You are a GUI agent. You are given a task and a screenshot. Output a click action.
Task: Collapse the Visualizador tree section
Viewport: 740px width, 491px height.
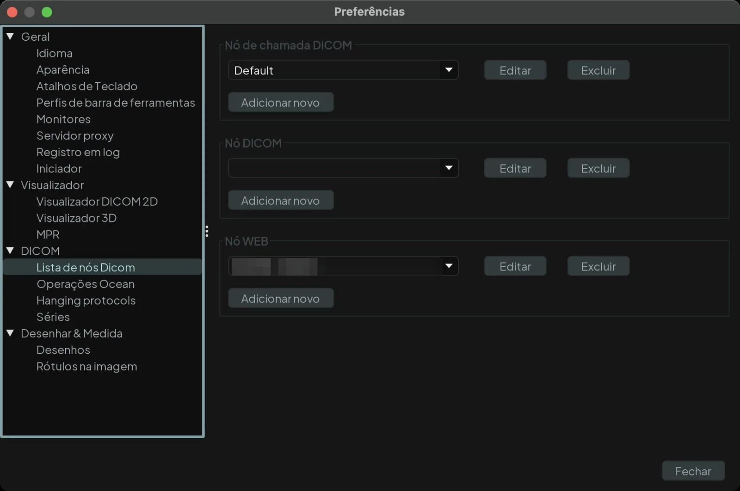point(10,185)
